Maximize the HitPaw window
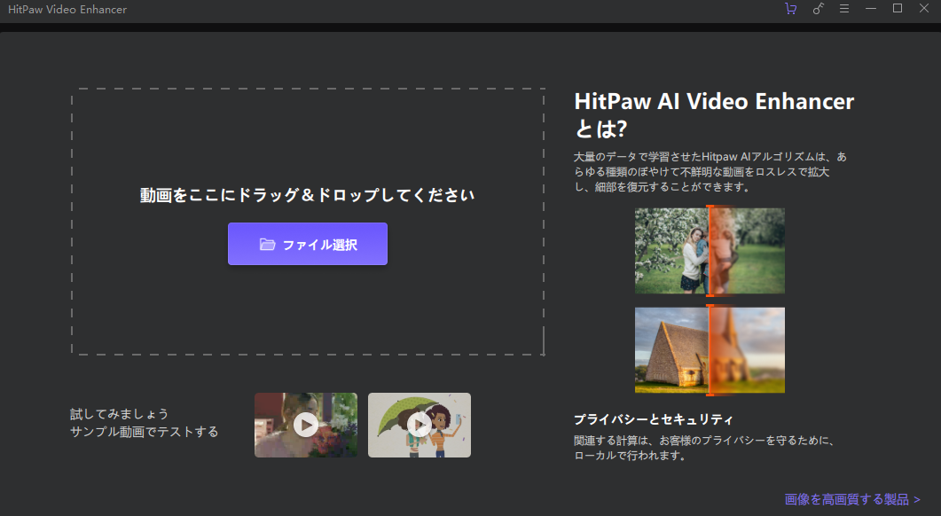Screen dimensions: 941x516 pos(898,8)
